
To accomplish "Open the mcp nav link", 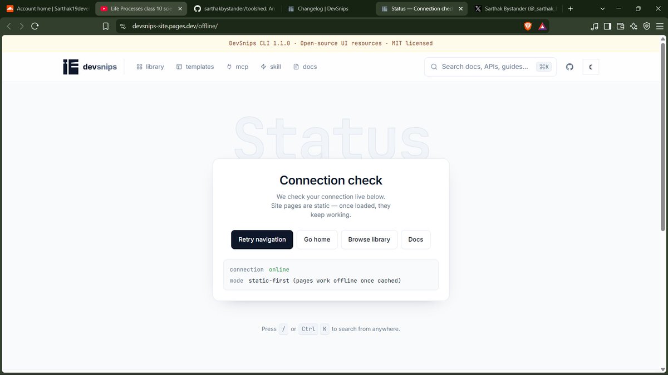I will pyautogui.click(x=237, y=67).
